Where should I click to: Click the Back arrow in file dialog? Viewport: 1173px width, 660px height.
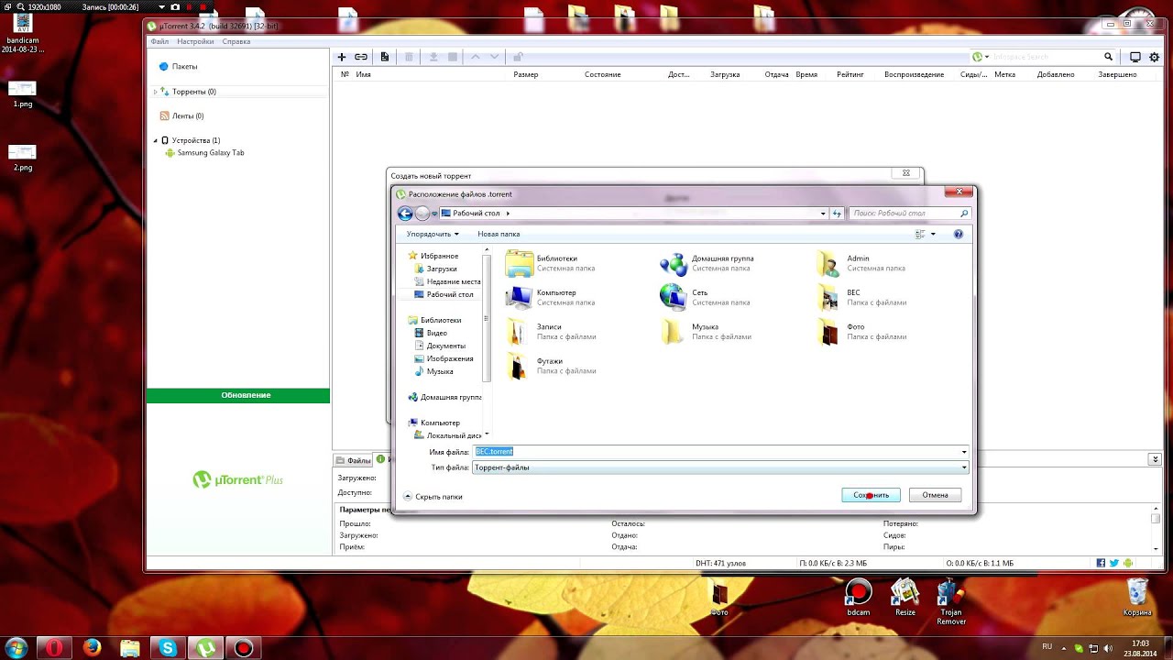pos(405,214)
